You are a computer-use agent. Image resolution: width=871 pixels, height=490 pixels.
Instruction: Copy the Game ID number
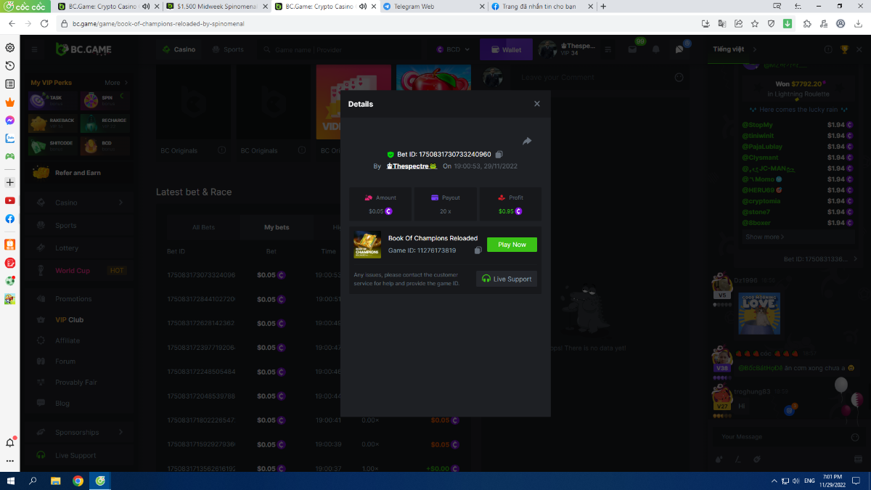tap(478, 250)
